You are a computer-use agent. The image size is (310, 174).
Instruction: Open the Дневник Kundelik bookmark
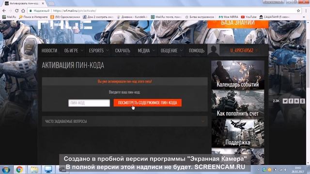[x=132, y=17]
